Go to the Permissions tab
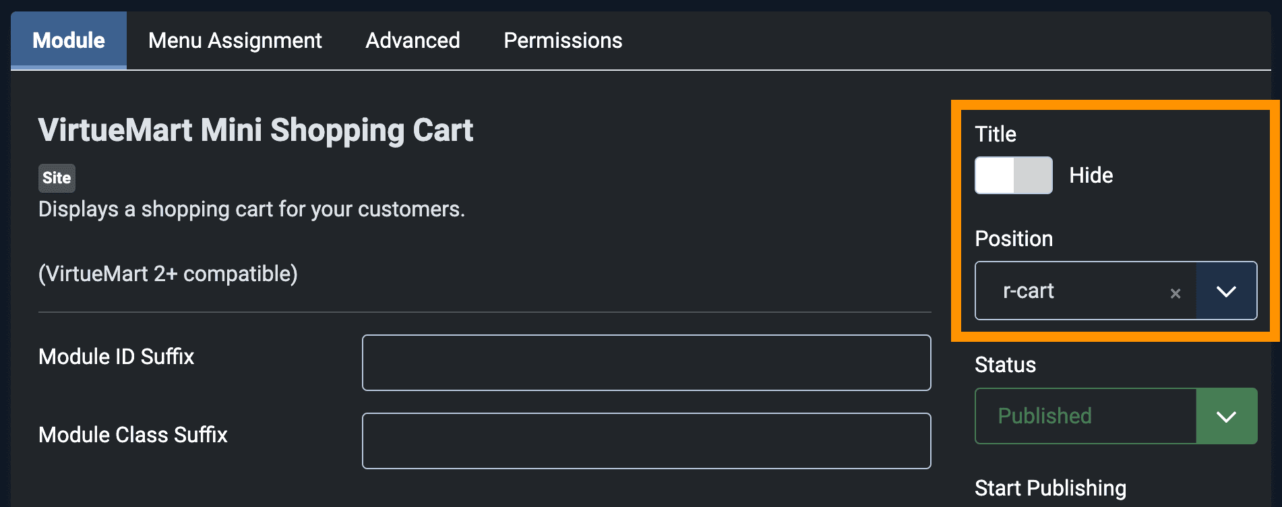The width and height of the screenshot is (1282, 507). (563, 40)
